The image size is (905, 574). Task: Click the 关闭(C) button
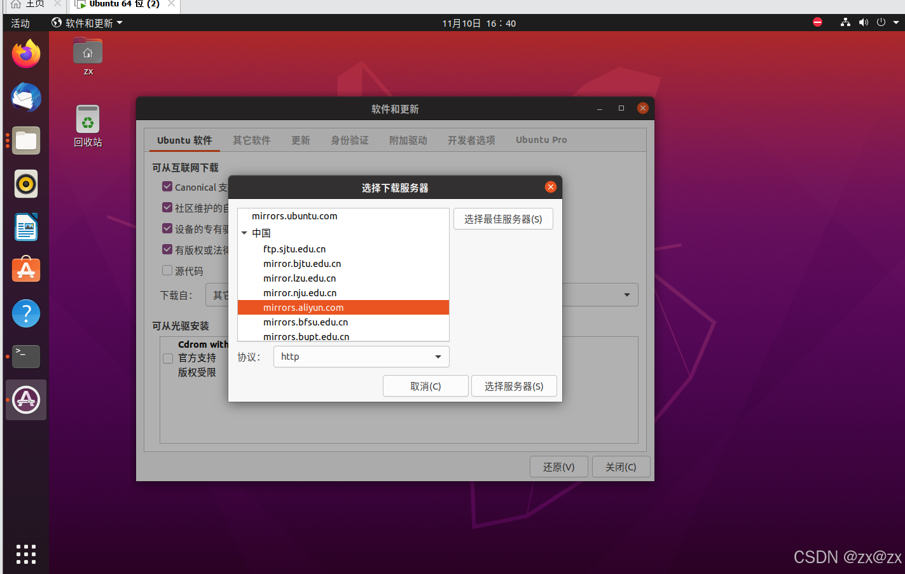pos(621,467)
